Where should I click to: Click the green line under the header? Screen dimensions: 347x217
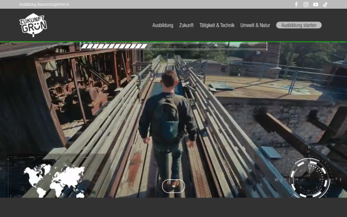[x=173, y=42]
